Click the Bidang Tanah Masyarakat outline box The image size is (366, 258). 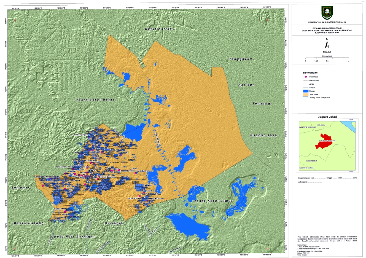pyautogui.click(x=305, y=98)
